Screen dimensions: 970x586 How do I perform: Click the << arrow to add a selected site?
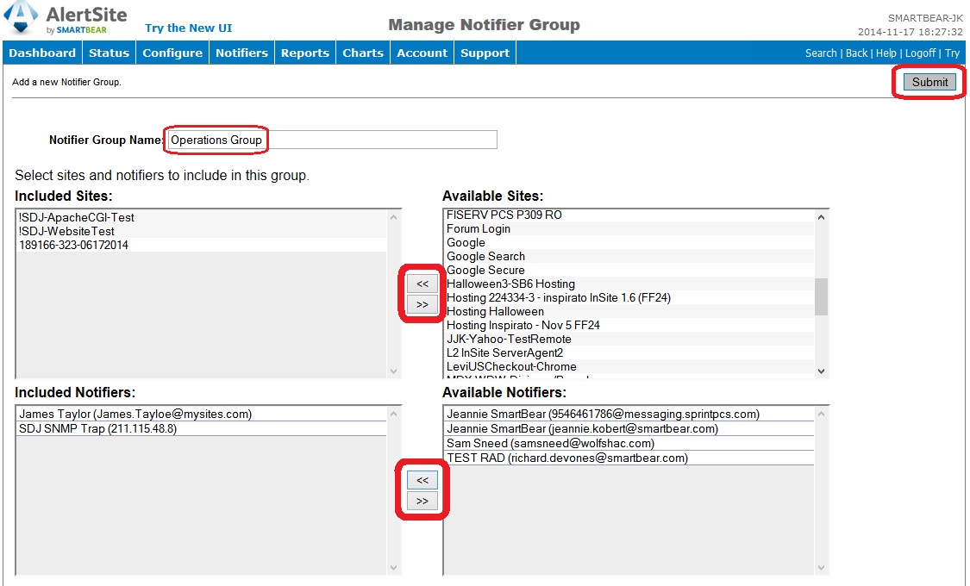coord(421,284)
